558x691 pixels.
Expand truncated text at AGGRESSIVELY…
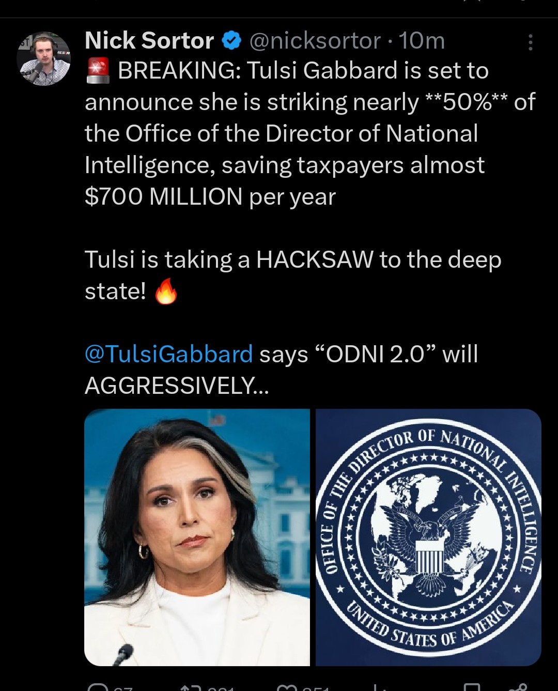click(177, 386)
